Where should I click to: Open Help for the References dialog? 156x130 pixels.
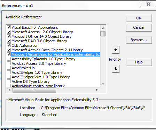pos(139,62)
